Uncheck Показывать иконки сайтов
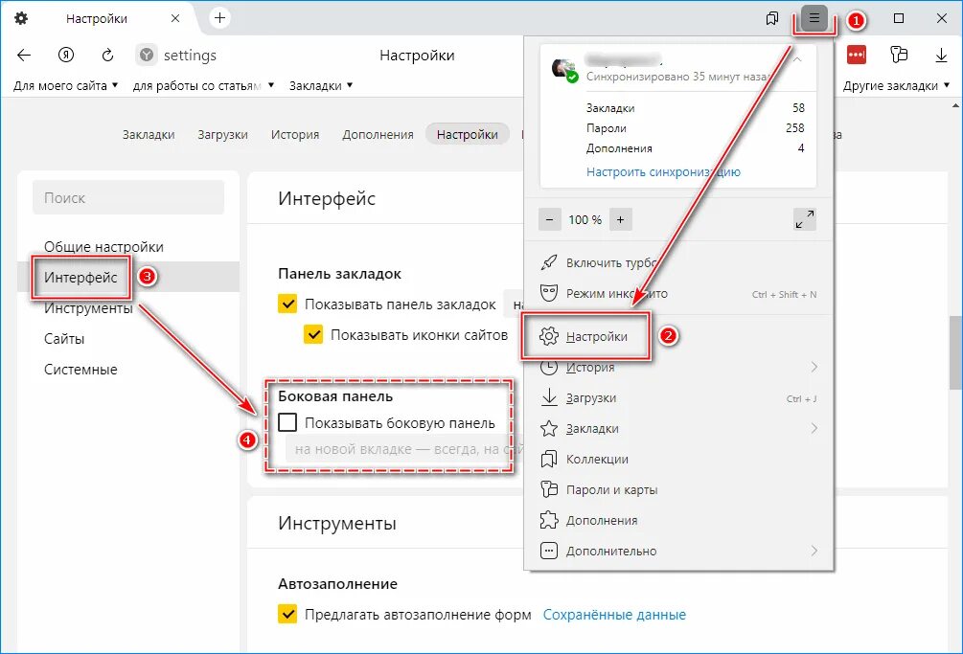 (x=313, y=334)
